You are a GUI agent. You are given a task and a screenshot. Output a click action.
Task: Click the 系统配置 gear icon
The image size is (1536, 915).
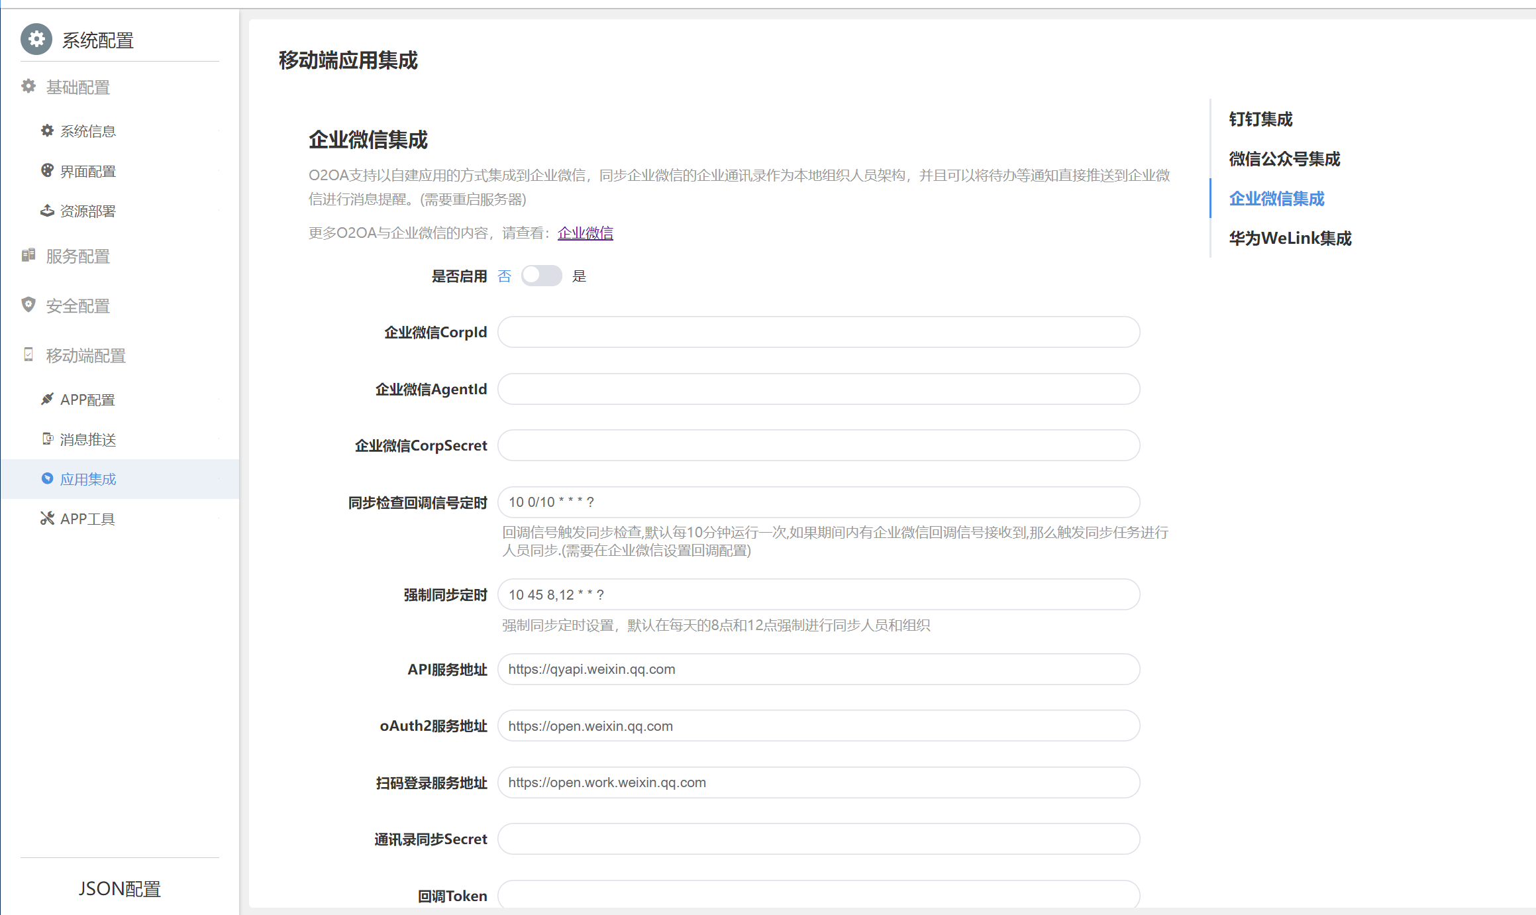(x=36, y=40)
